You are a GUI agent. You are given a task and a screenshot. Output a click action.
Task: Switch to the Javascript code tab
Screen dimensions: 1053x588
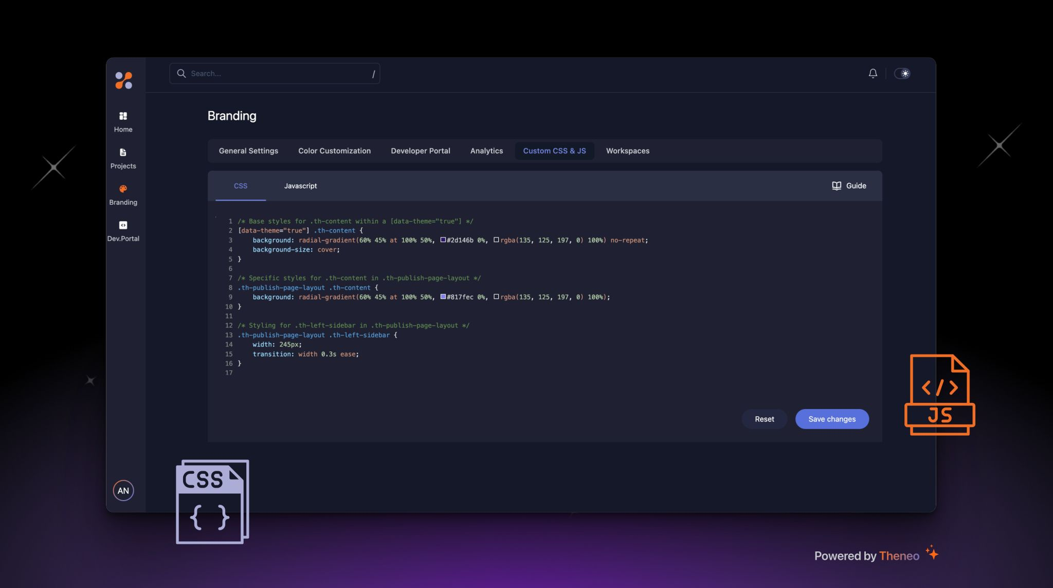[x=300, y=185]
